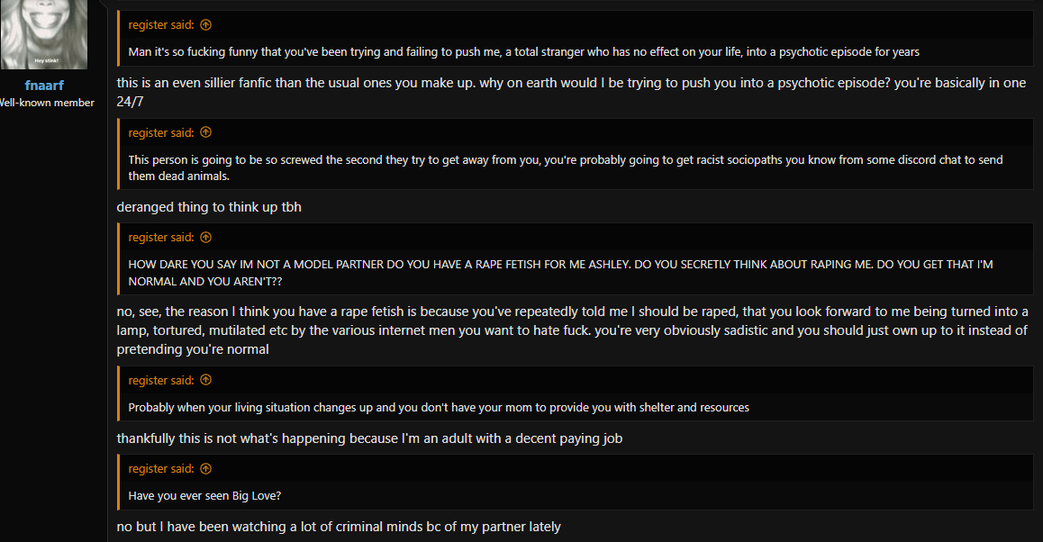
Task: Click the reply mentioning criminal minds
Action: click(339, 527)
